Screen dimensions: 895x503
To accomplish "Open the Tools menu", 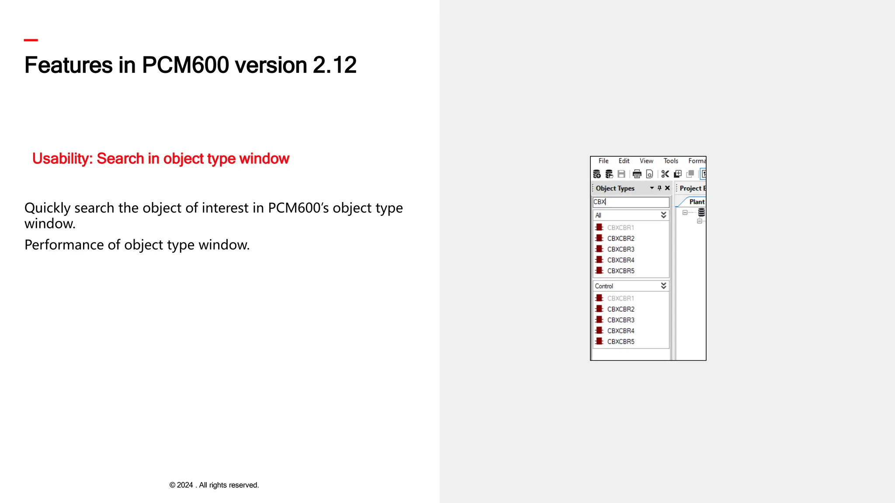I will tap(670, 161).
